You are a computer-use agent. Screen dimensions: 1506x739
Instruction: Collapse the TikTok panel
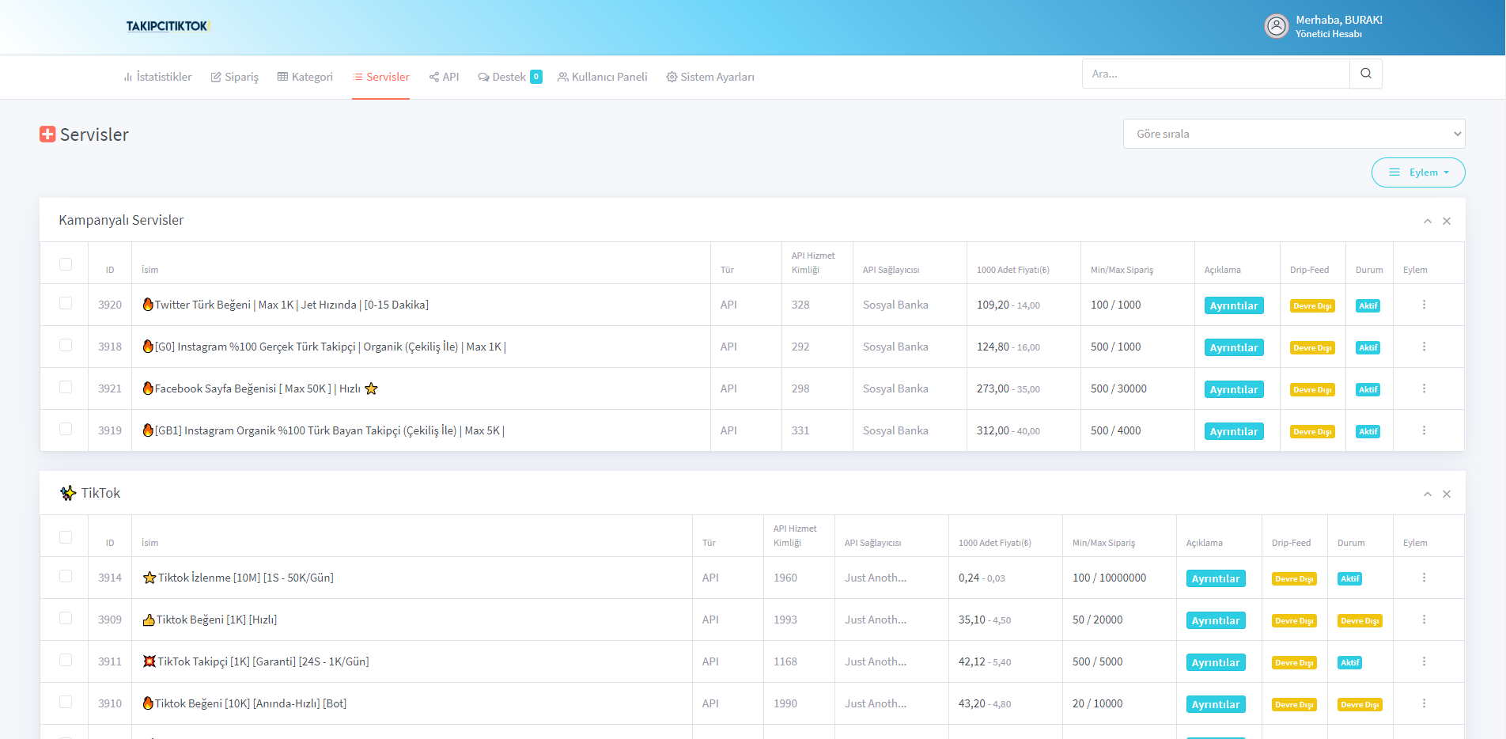pyautogui.click(x=1428, y=494)
